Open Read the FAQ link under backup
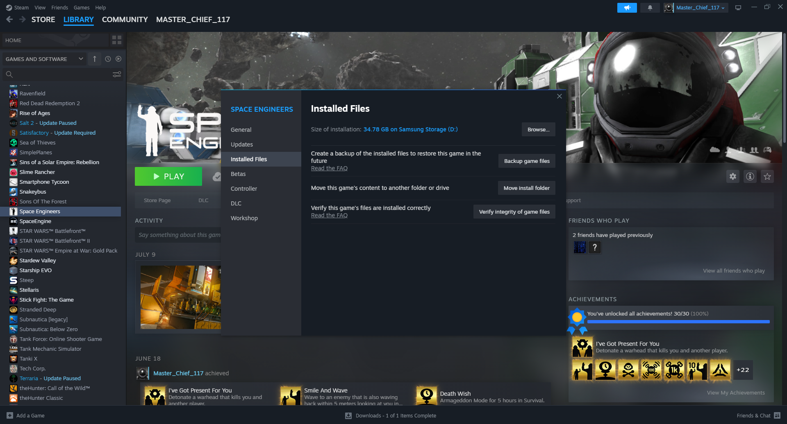787x424 pixels. [329, 168]
